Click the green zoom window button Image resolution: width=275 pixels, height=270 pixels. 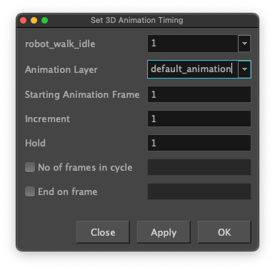[44, 21]
